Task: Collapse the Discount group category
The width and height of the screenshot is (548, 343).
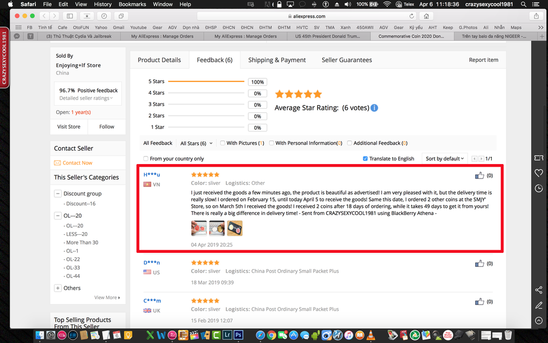Action: (x=58, y=193)
